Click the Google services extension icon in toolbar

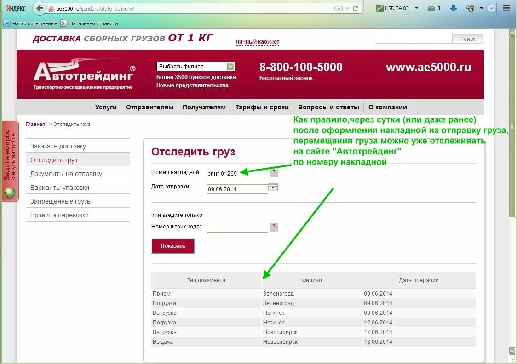pos(470,8)
